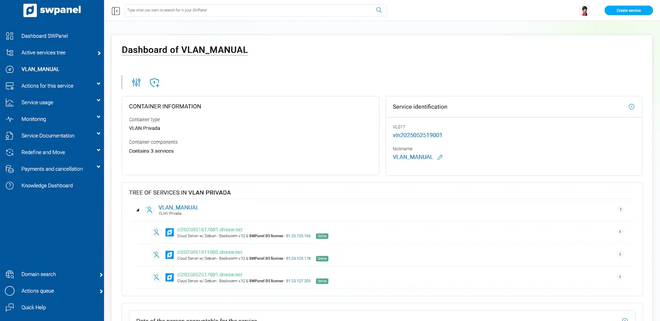Open three-dot menu for VLAN_MANUAL tree root

(620, 209)
